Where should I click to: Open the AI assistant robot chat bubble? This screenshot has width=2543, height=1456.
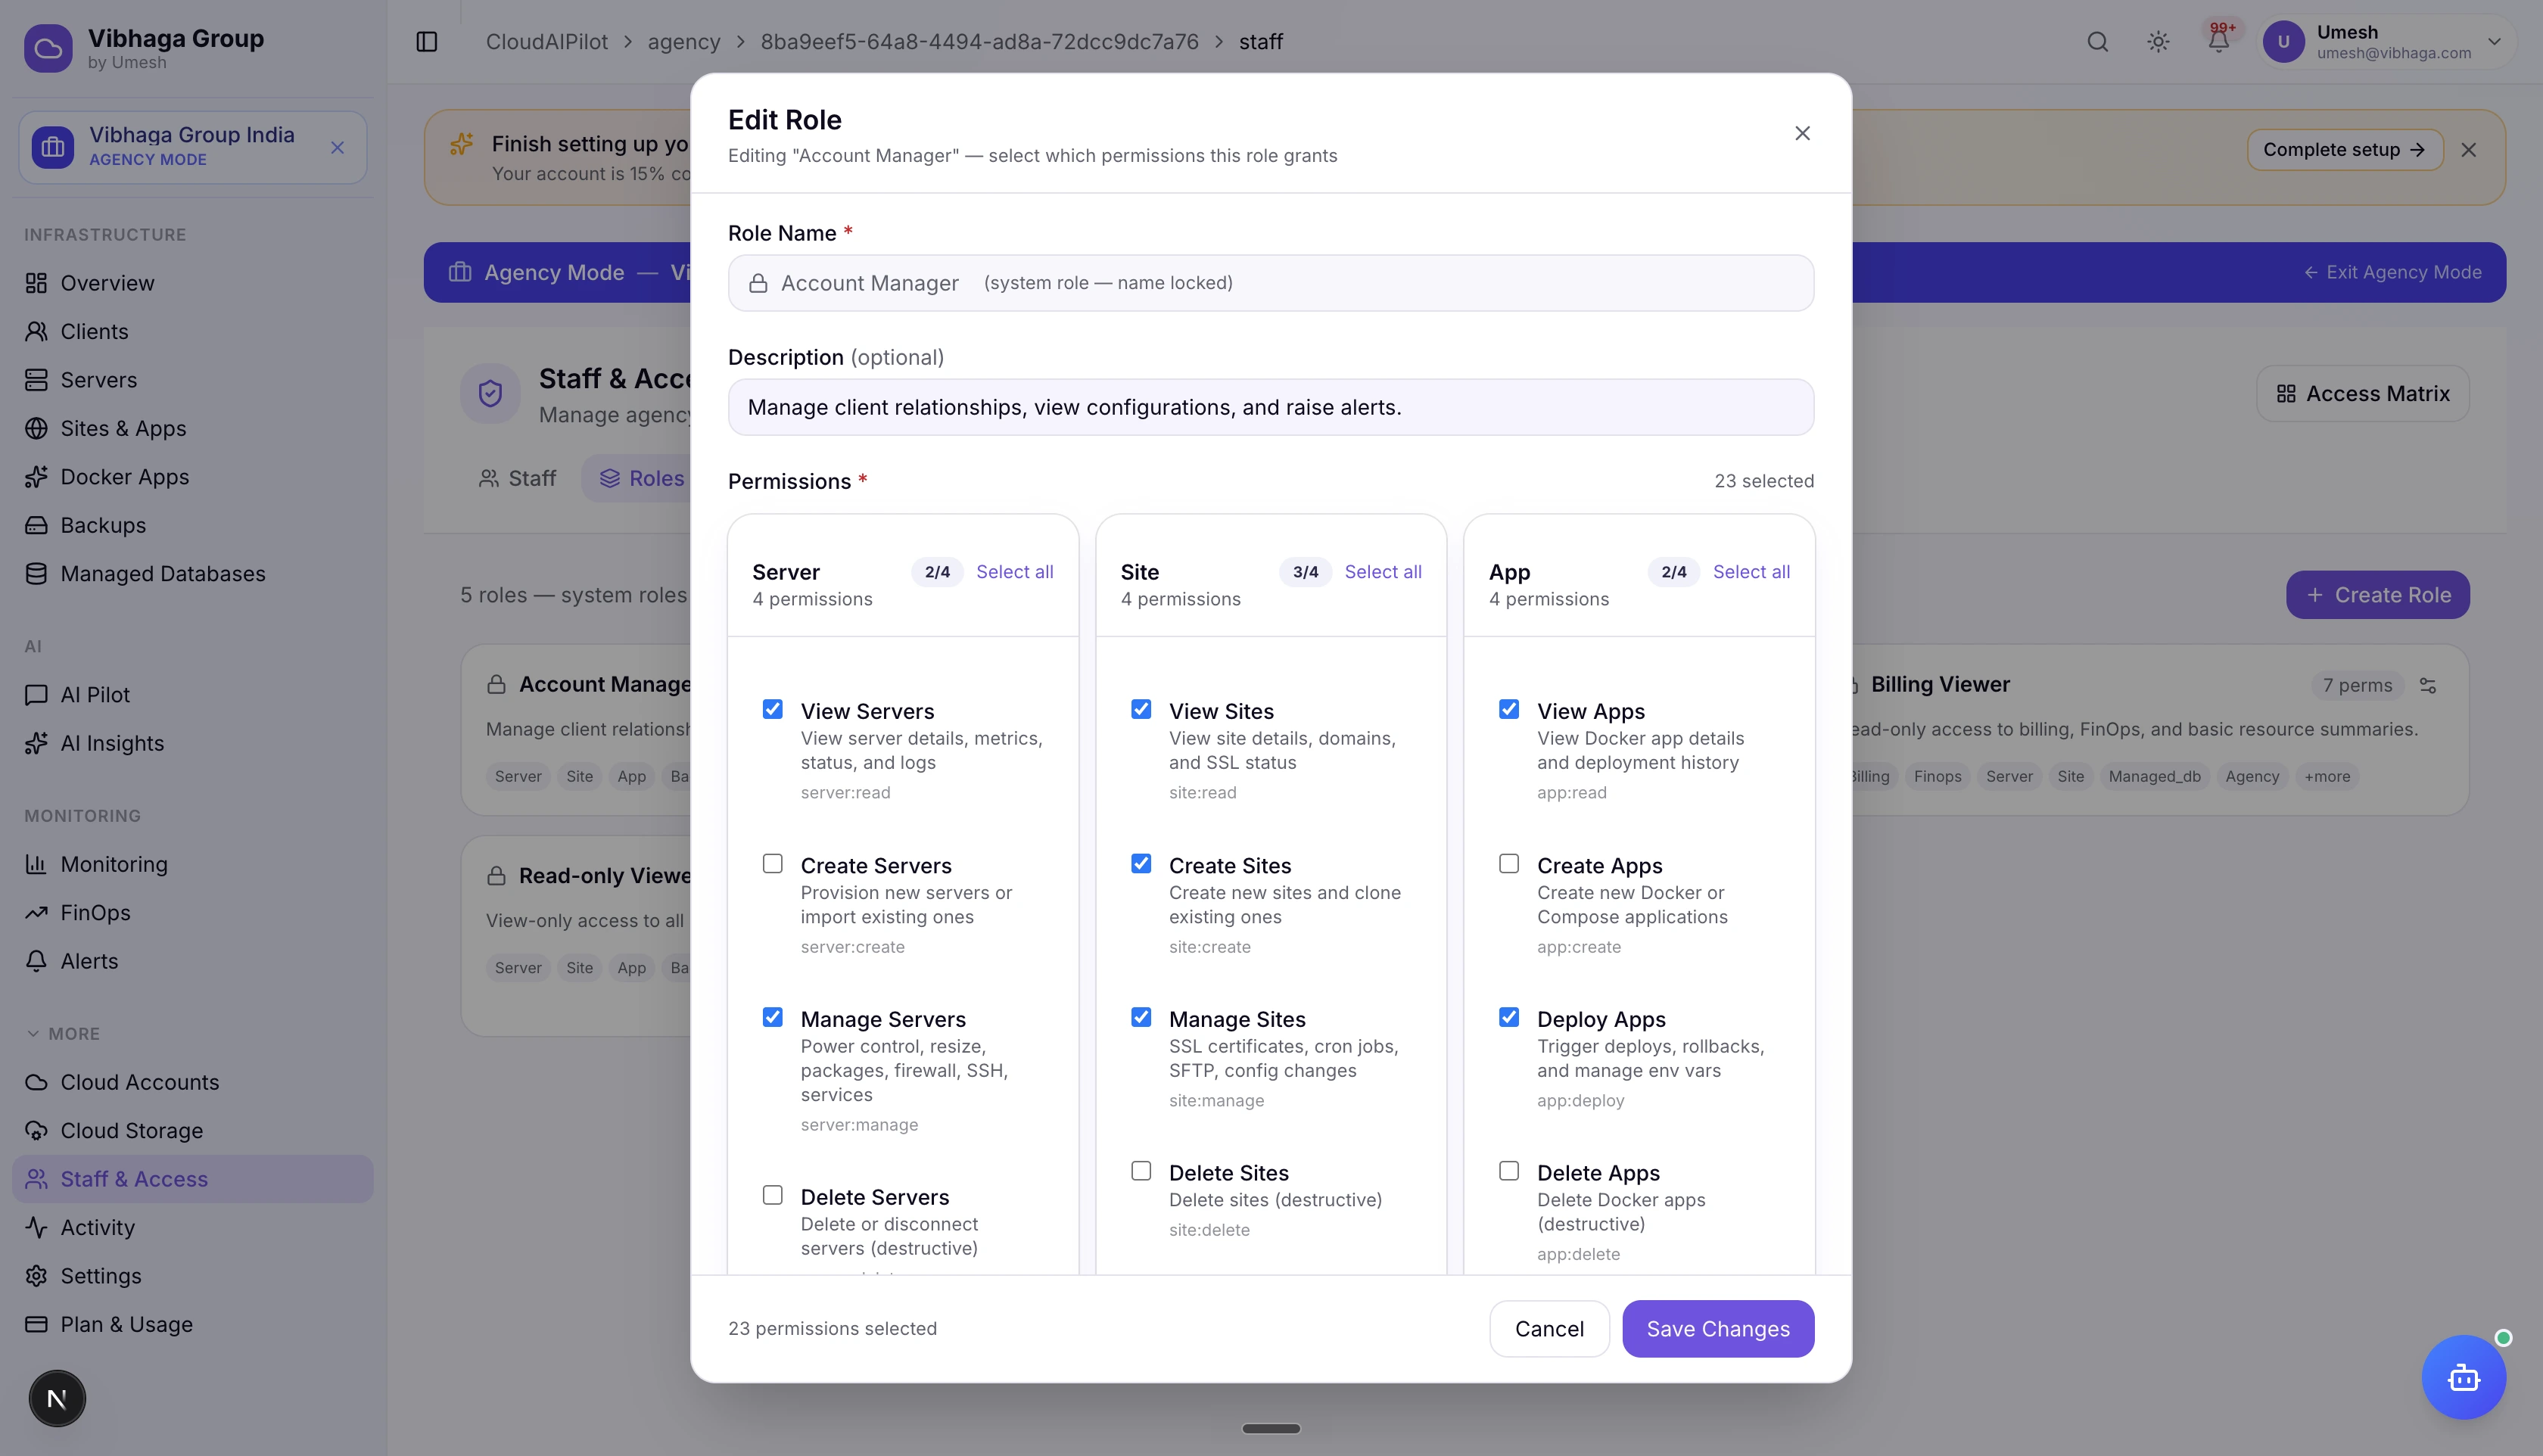click(x=2463, y=1377)
